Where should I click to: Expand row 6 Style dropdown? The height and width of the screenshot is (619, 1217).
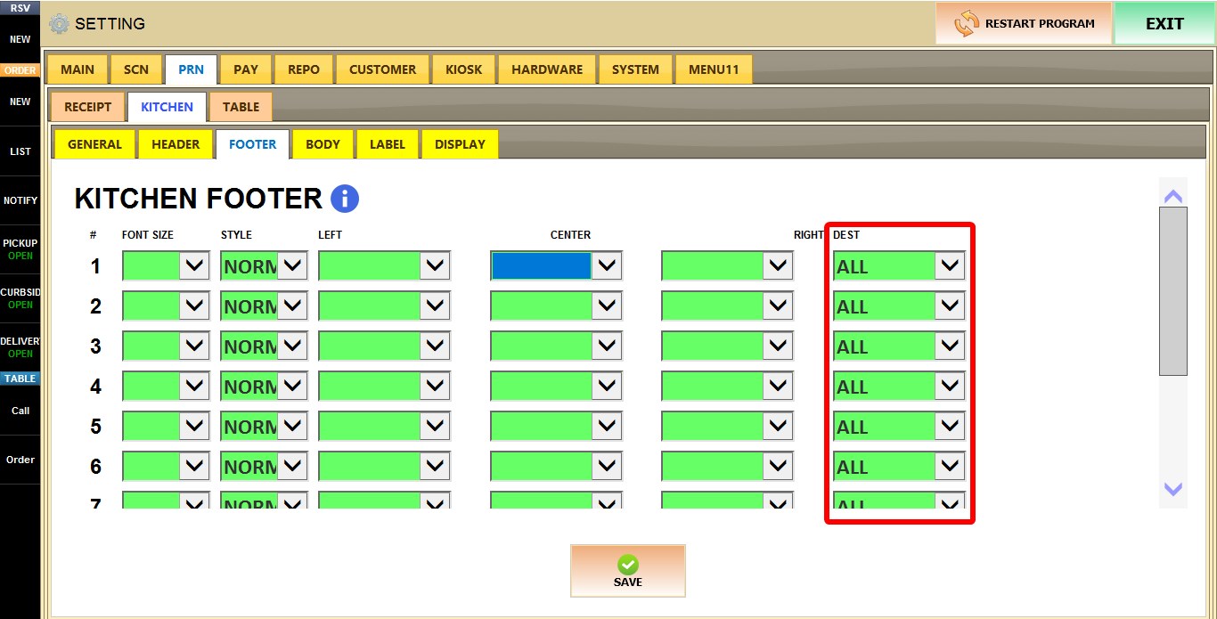coord(292,466)
